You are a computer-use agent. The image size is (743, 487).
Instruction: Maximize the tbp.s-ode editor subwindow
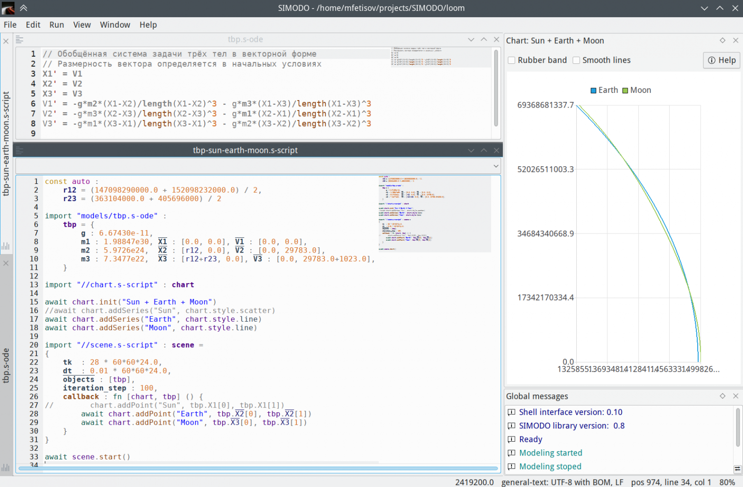pos(484,40)
